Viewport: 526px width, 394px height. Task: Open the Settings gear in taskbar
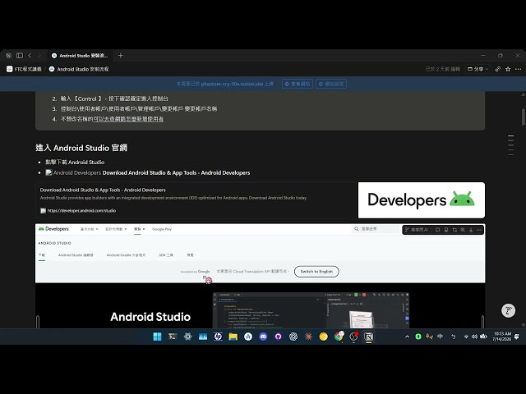[x=188, y=337]
